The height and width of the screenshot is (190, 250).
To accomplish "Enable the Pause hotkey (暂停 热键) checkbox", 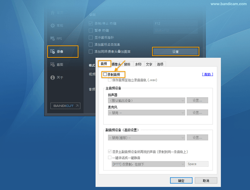I will pos(91,30).
